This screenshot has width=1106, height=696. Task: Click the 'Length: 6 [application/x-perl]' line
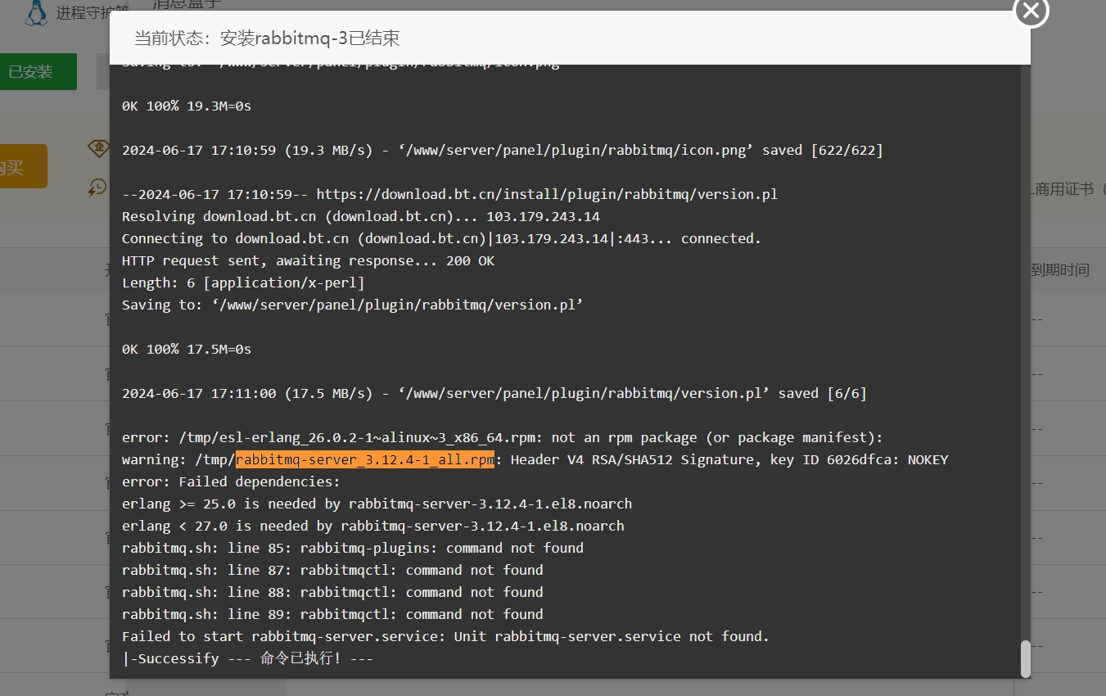coord(243,282)
